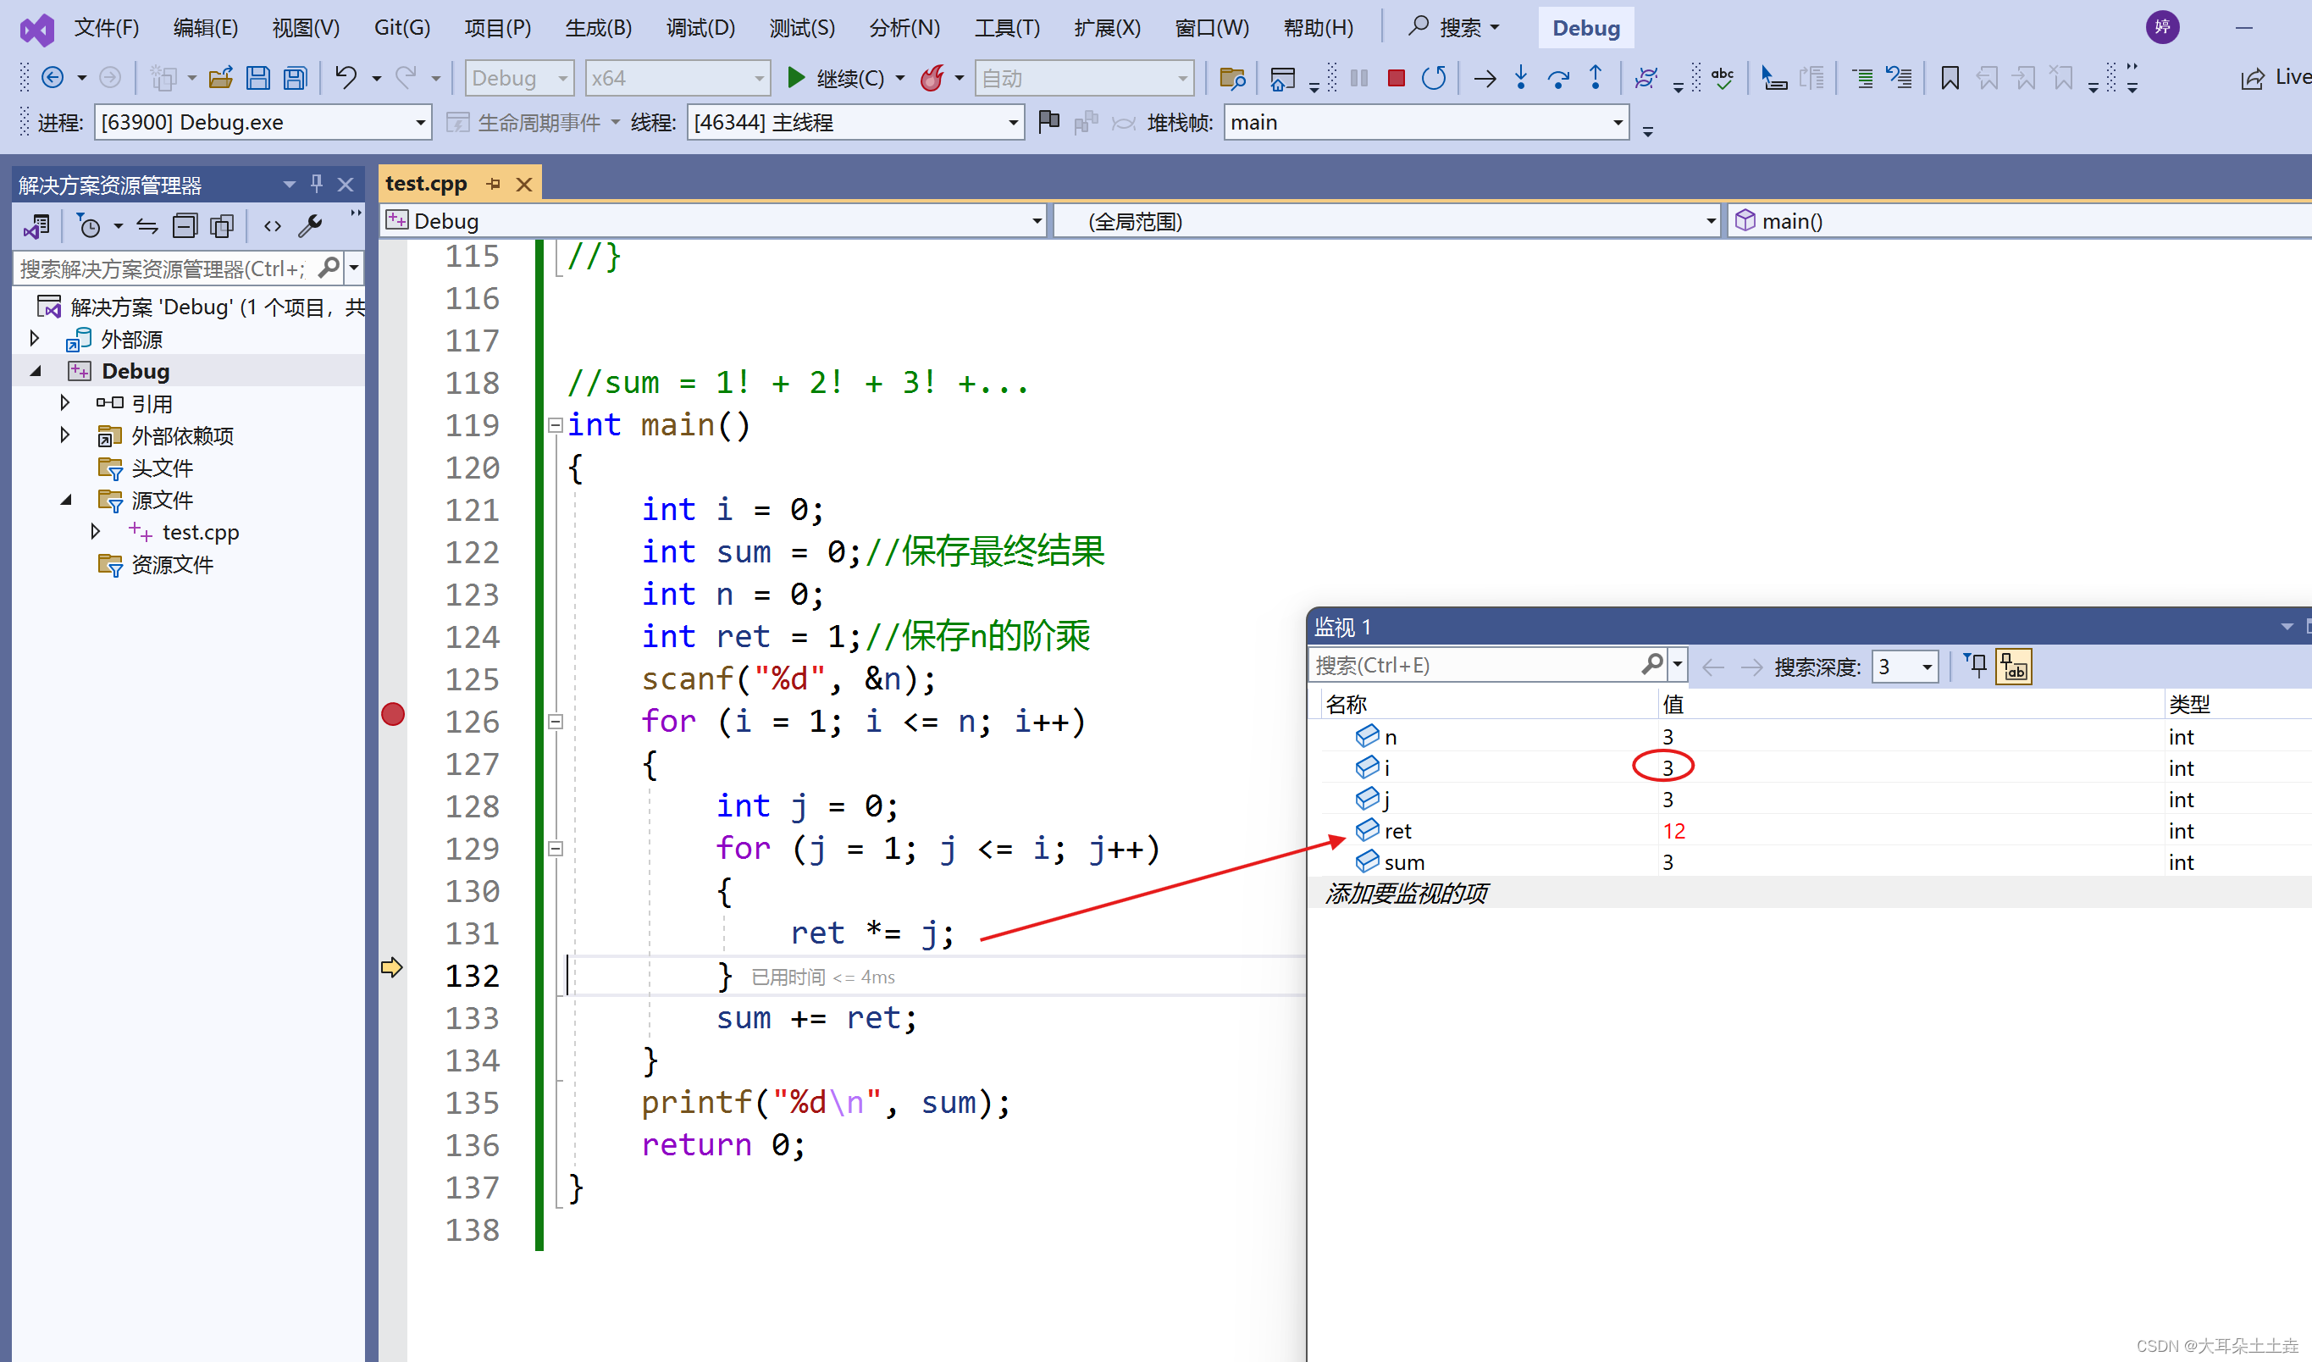
Task: Stop debugging with the red square icon
Action: tap(1396, 78)
